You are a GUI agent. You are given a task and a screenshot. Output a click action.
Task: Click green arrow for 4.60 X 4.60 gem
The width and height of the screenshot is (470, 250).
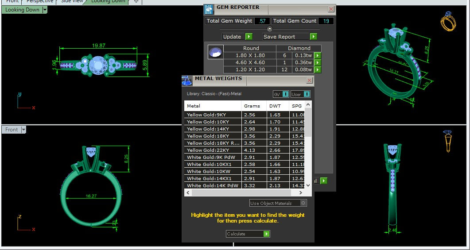(x=318, y=62)
